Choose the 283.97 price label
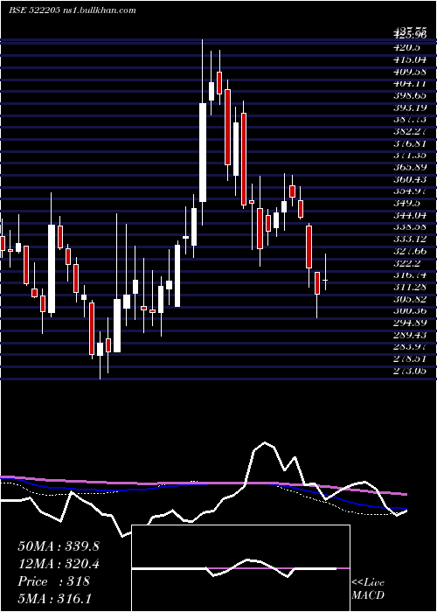Image resolution: width=437 pixels, height=612 pixels. tap(410, 347)
